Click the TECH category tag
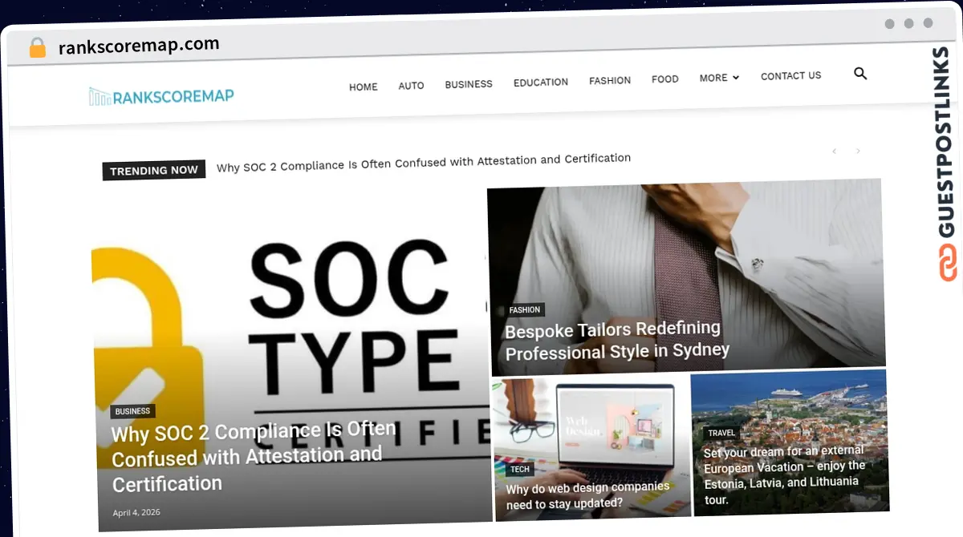 pos(520,469)
